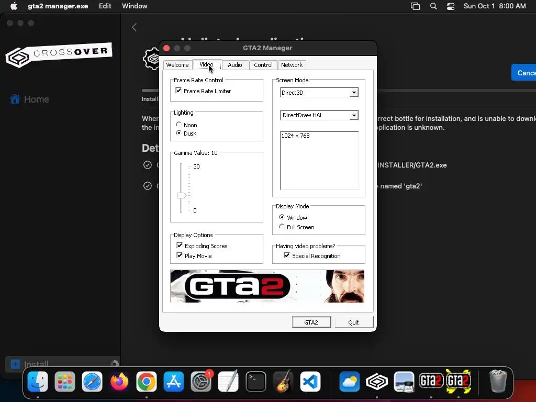This screenshot has width=536, height=402.
Task: Open the Apple menu
Action: coord(14,6)
